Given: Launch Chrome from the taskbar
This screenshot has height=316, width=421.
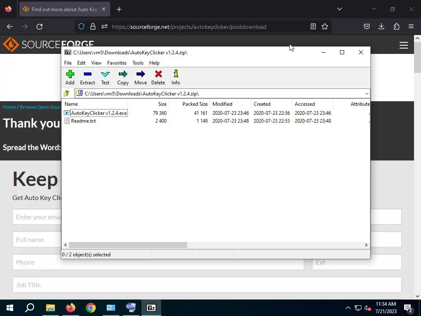Looking at the screenshot, I should pyautogui.click(x=91, y=308).
